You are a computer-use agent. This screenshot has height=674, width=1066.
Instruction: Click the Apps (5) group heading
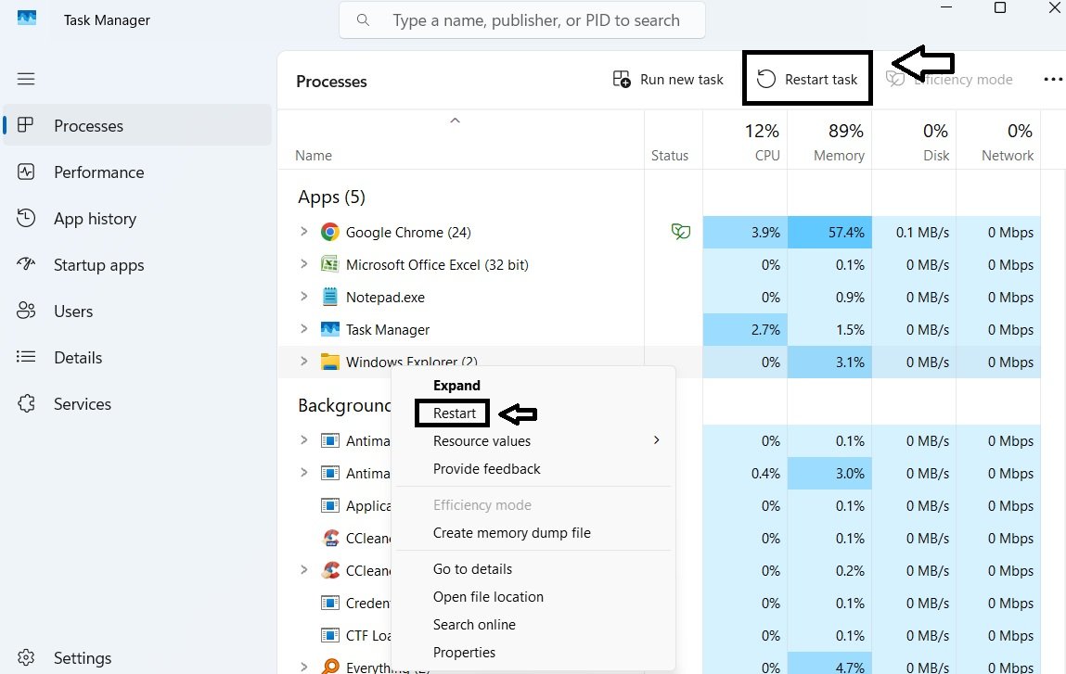click(332, 197)
